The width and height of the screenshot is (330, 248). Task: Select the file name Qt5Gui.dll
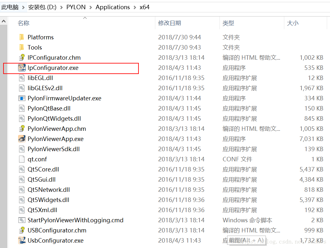(x=42, y=179)
